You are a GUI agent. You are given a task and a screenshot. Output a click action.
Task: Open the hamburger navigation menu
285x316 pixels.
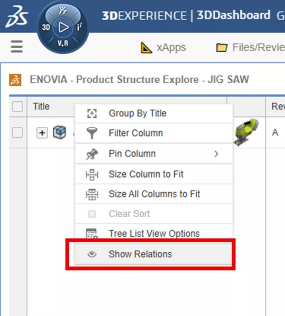17,47
